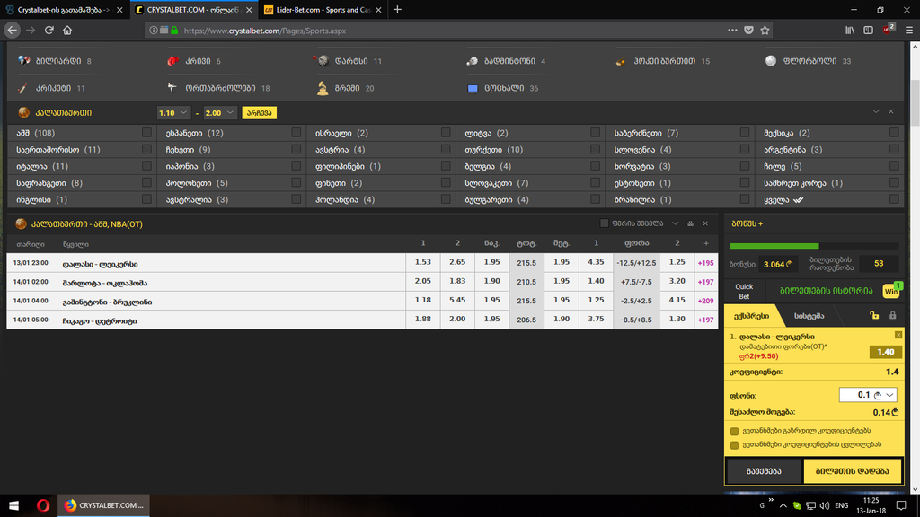The width and height of the screenshot is (920, 517).
Task: Switch to the System (სისტემა) bet tab
Action: point(809,316)
